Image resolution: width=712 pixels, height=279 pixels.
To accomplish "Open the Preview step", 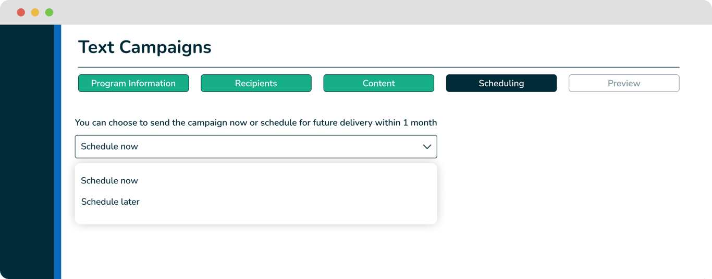I will (623, 83).
